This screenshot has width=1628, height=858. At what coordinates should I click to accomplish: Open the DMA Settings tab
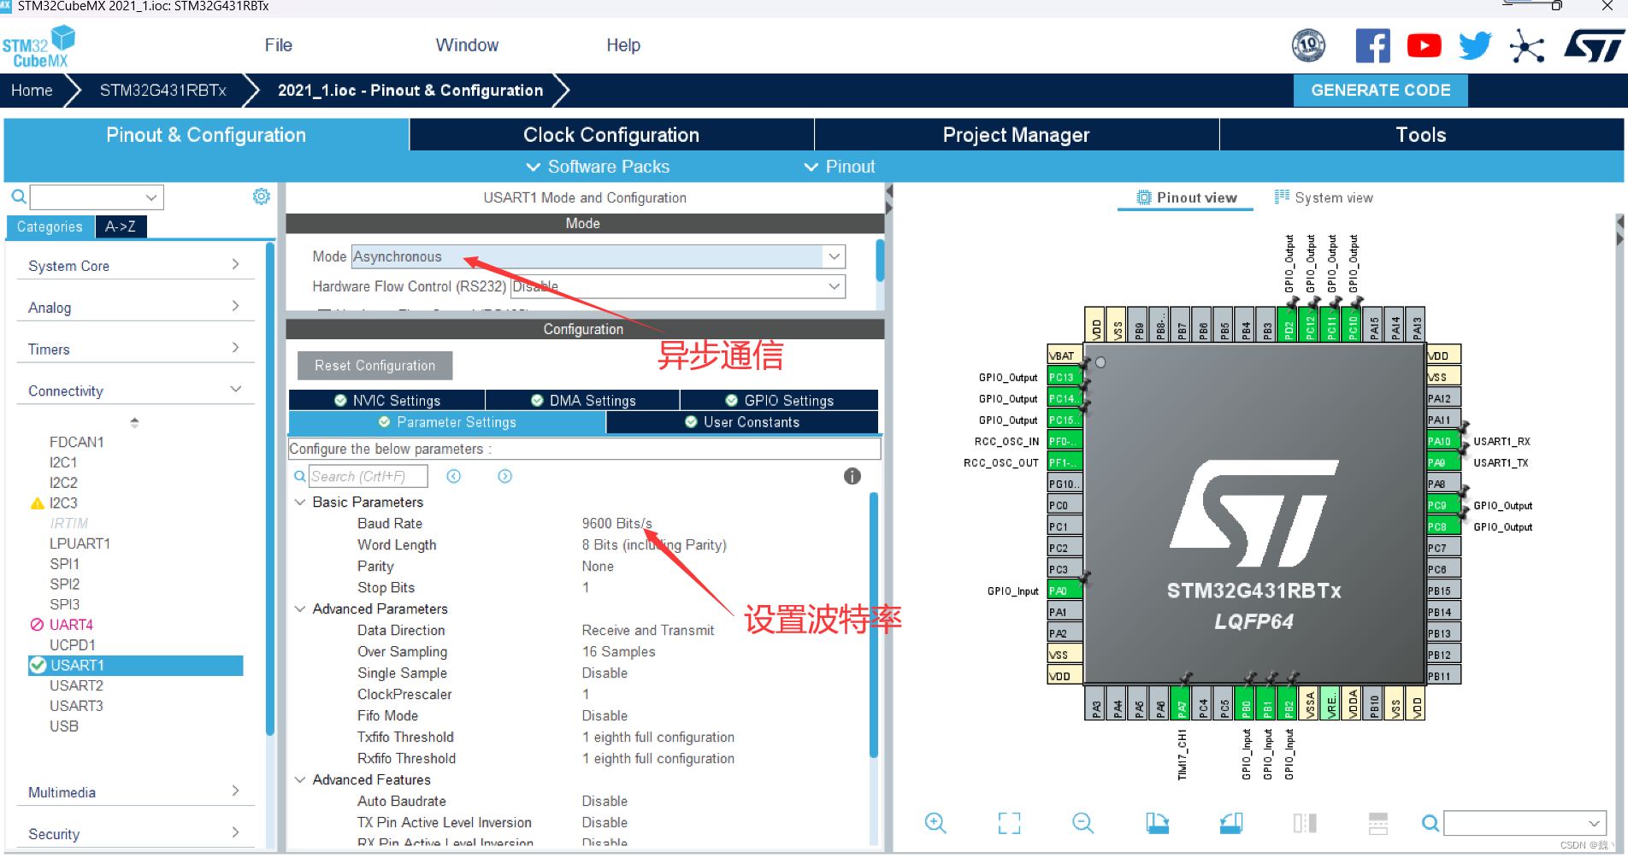pos(583,400)
